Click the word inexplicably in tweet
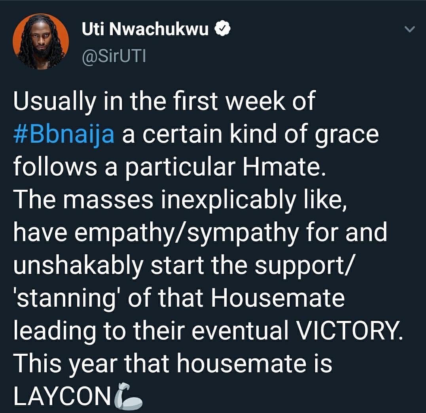 click(x=228, y=200)
